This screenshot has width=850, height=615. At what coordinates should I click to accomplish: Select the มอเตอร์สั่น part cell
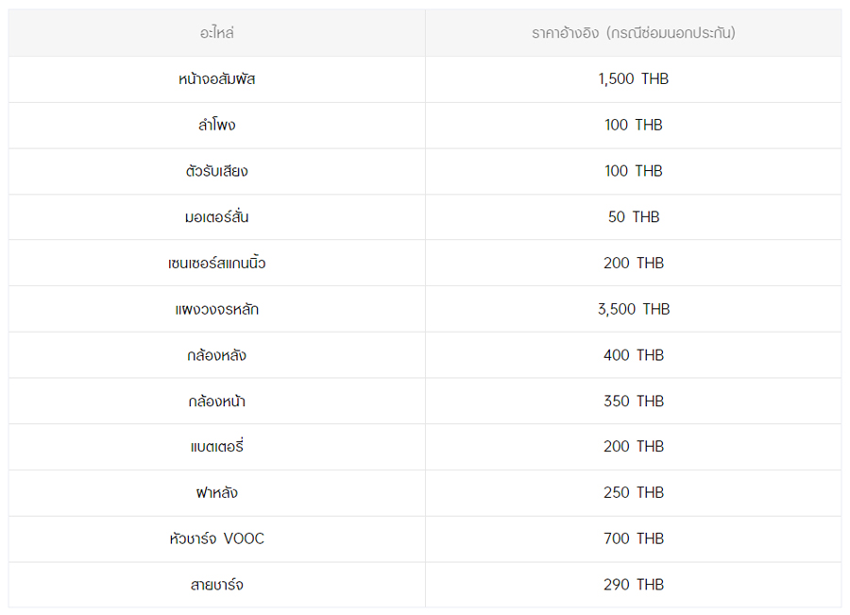(x=217, y=217)
